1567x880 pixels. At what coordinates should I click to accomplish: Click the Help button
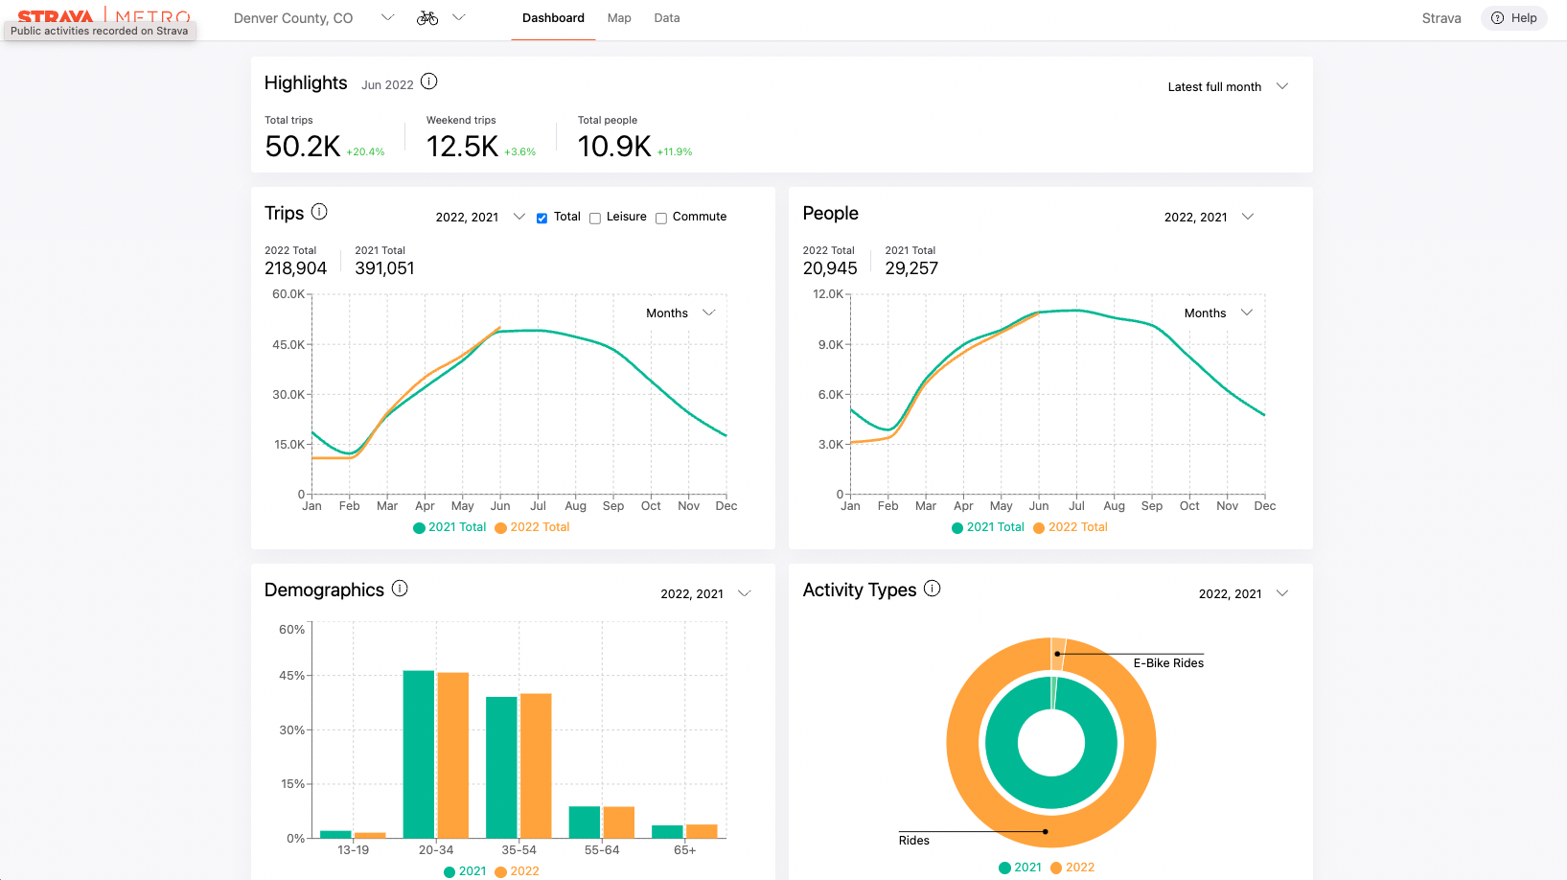point(1514,18)
